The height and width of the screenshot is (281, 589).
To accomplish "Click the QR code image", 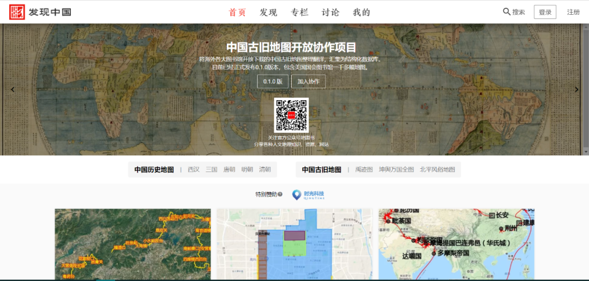I will (x=291, y=115).
